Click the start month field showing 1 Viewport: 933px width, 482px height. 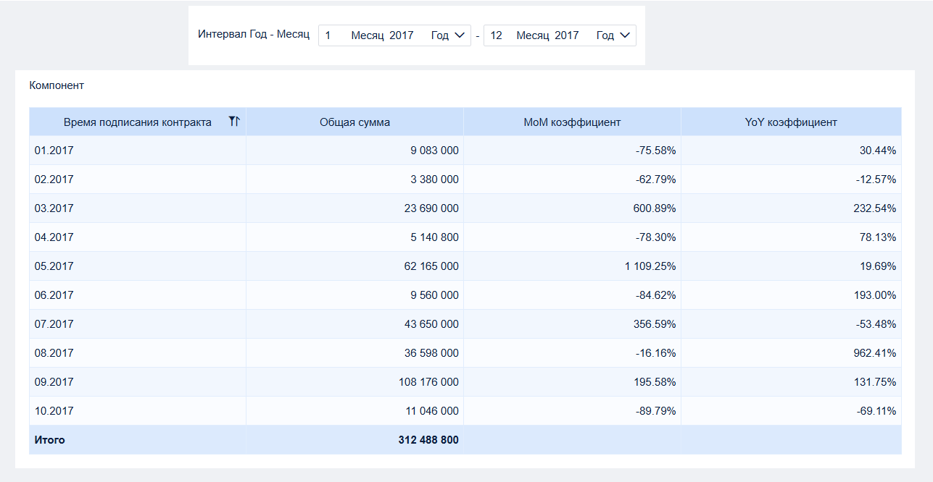coord(328,35)
